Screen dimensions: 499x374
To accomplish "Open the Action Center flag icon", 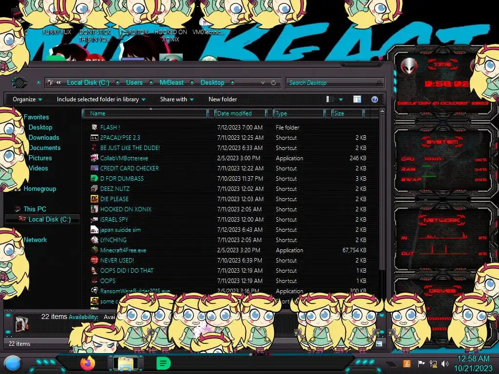I will coord(421,363).
